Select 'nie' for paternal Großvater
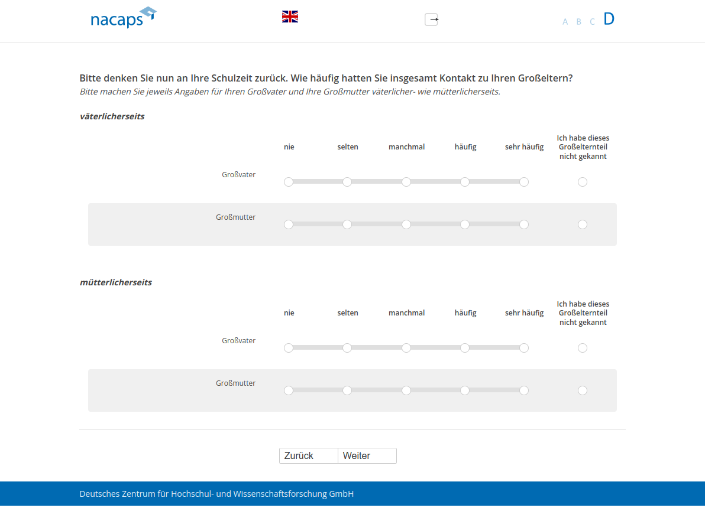705x511 pixels. pyautogui.click(x=289, y=182)
